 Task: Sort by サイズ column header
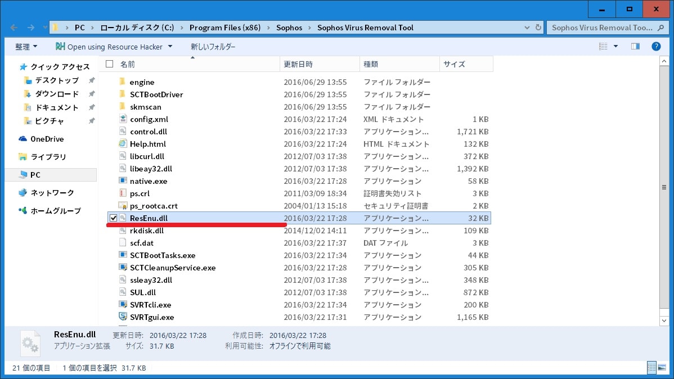454,64
